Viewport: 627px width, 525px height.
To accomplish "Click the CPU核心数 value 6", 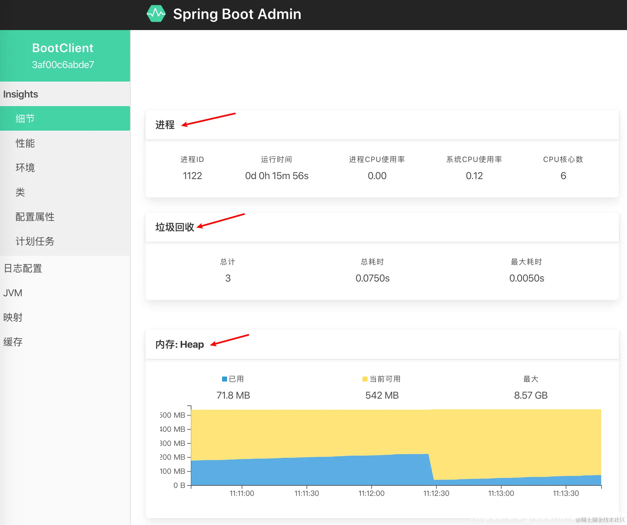I will tap(563, 176).
